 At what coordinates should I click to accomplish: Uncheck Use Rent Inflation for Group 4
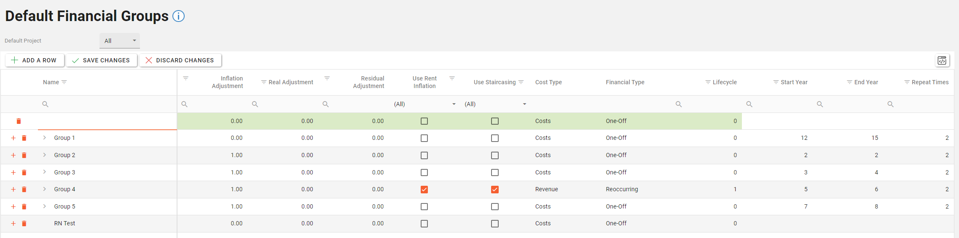pyautogui.click(x=424, y=190)
